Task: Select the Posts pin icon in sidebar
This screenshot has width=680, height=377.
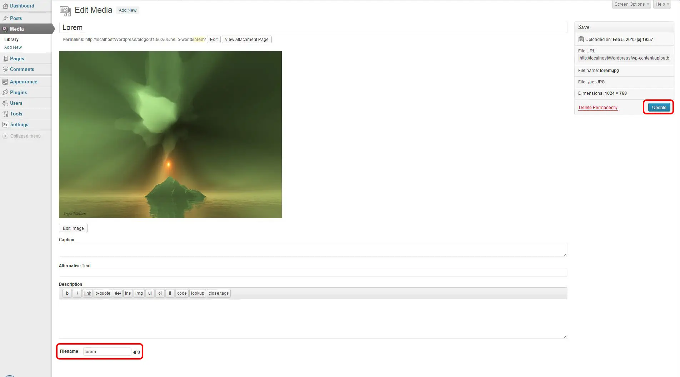Action: 5,18
